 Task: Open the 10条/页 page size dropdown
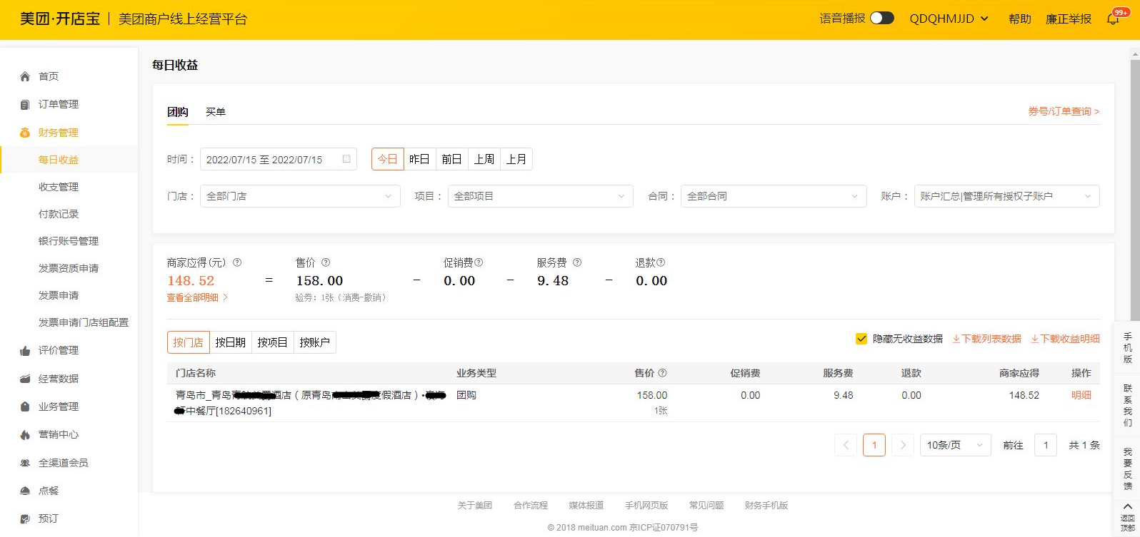pyautogui.click(x=954, y=445)
